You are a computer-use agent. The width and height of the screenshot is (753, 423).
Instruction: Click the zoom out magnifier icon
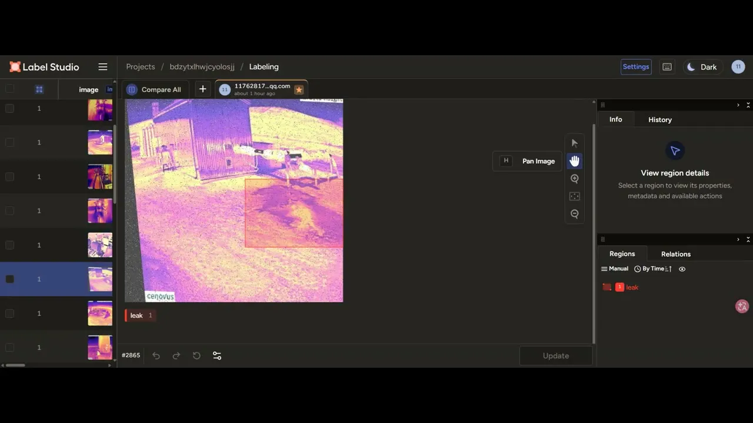pyautogui.click(x=575, y=214)
